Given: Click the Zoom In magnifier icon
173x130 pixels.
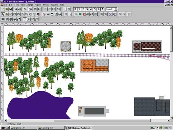Looking at the screenshot, I should [36, 9].
